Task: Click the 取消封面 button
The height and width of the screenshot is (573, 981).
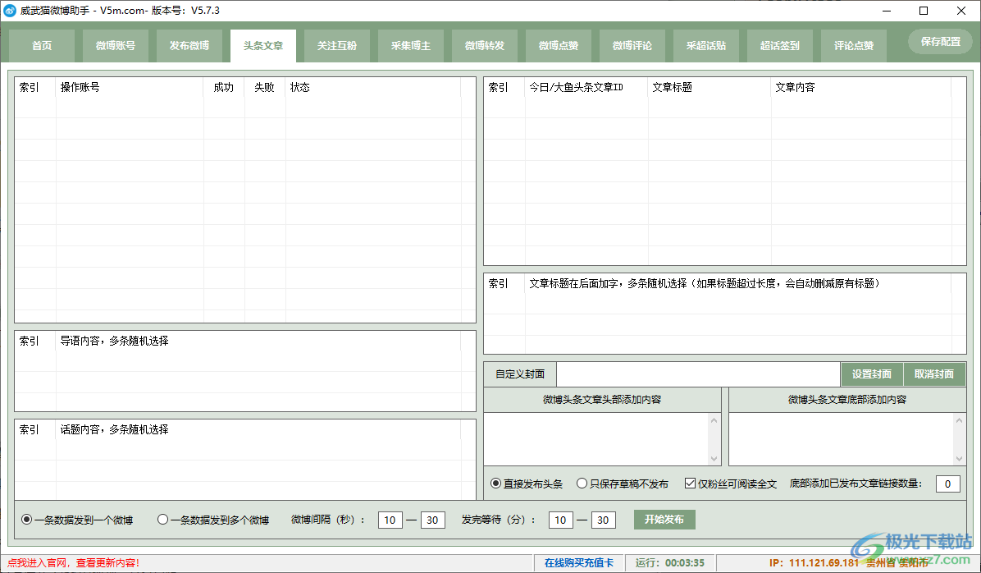Action: tap(934, 374)
